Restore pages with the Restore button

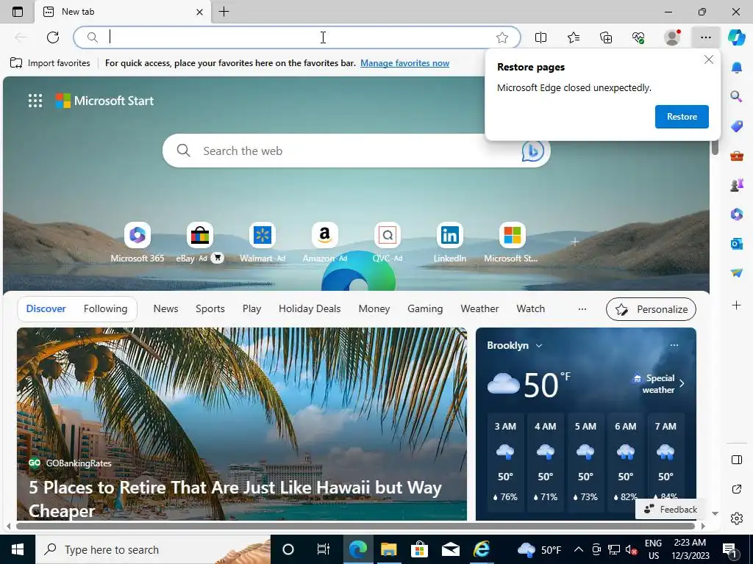pyautogui.click(x=682, y=117)
